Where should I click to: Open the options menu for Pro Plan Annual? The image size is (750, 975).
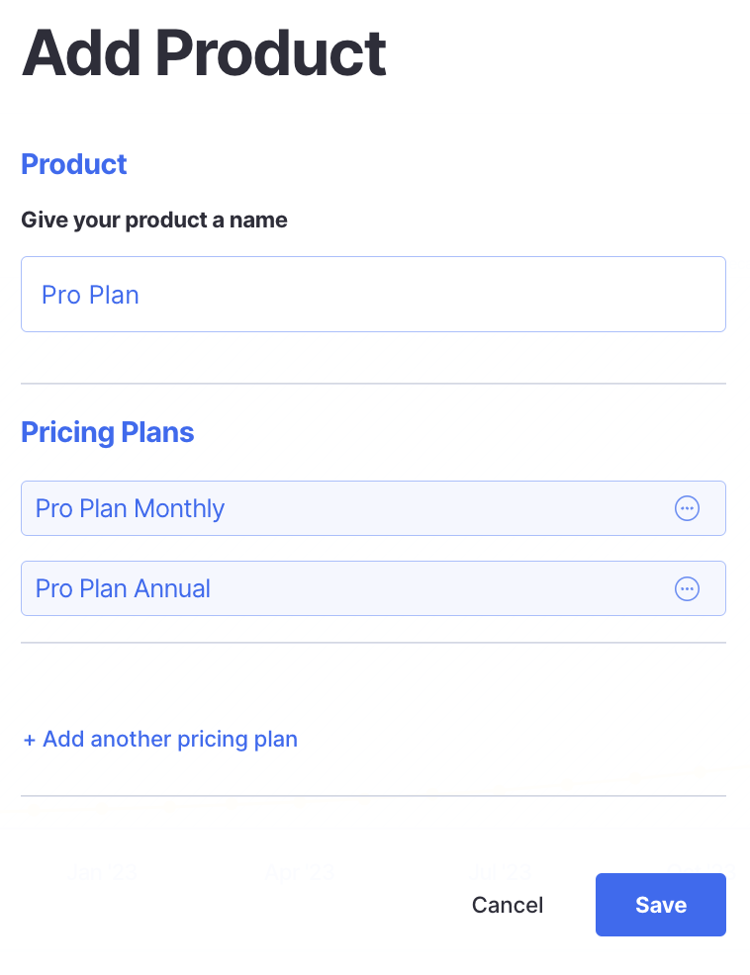point(687,588)
